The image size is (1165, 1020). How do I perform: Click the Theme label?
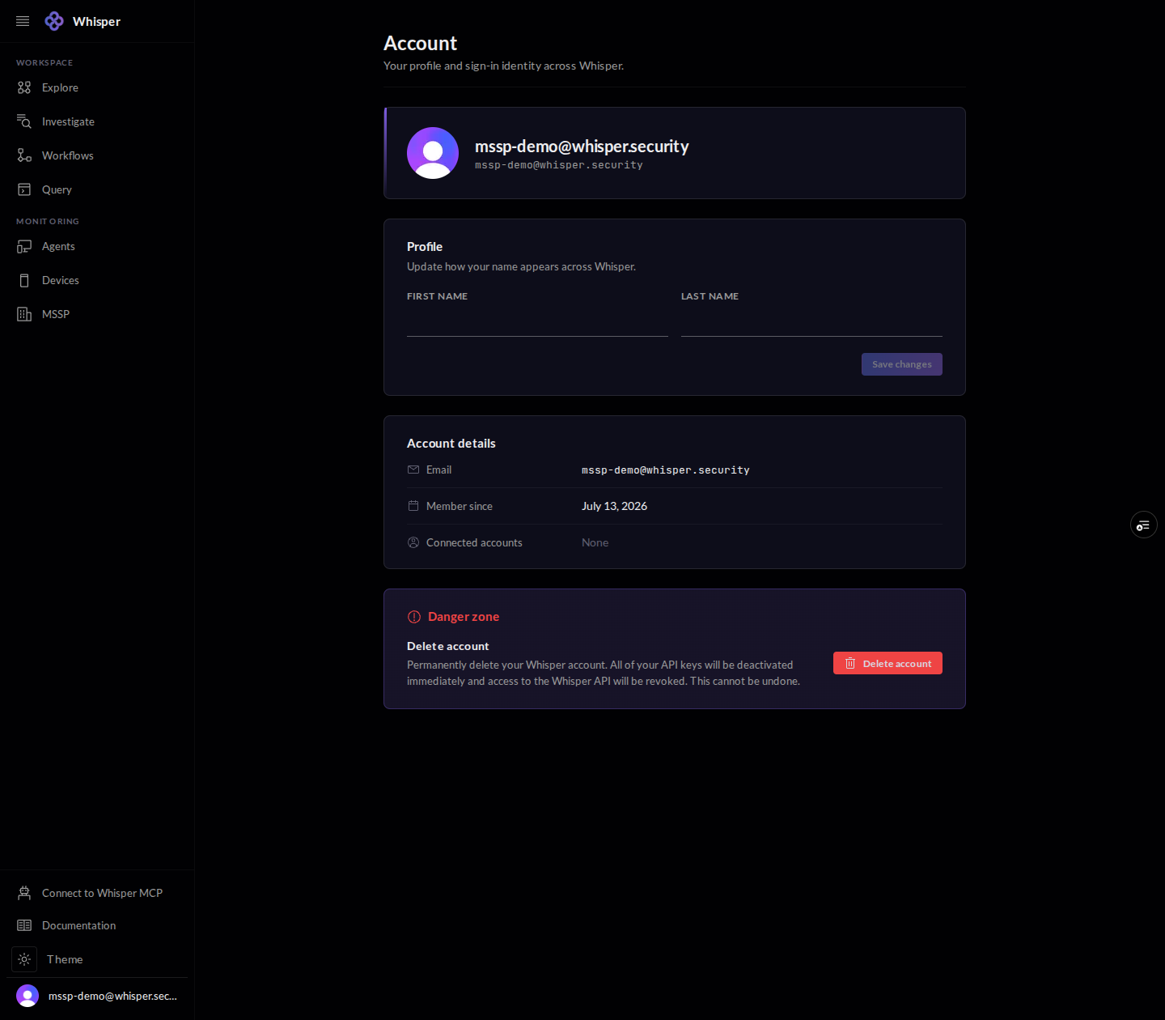65,959
